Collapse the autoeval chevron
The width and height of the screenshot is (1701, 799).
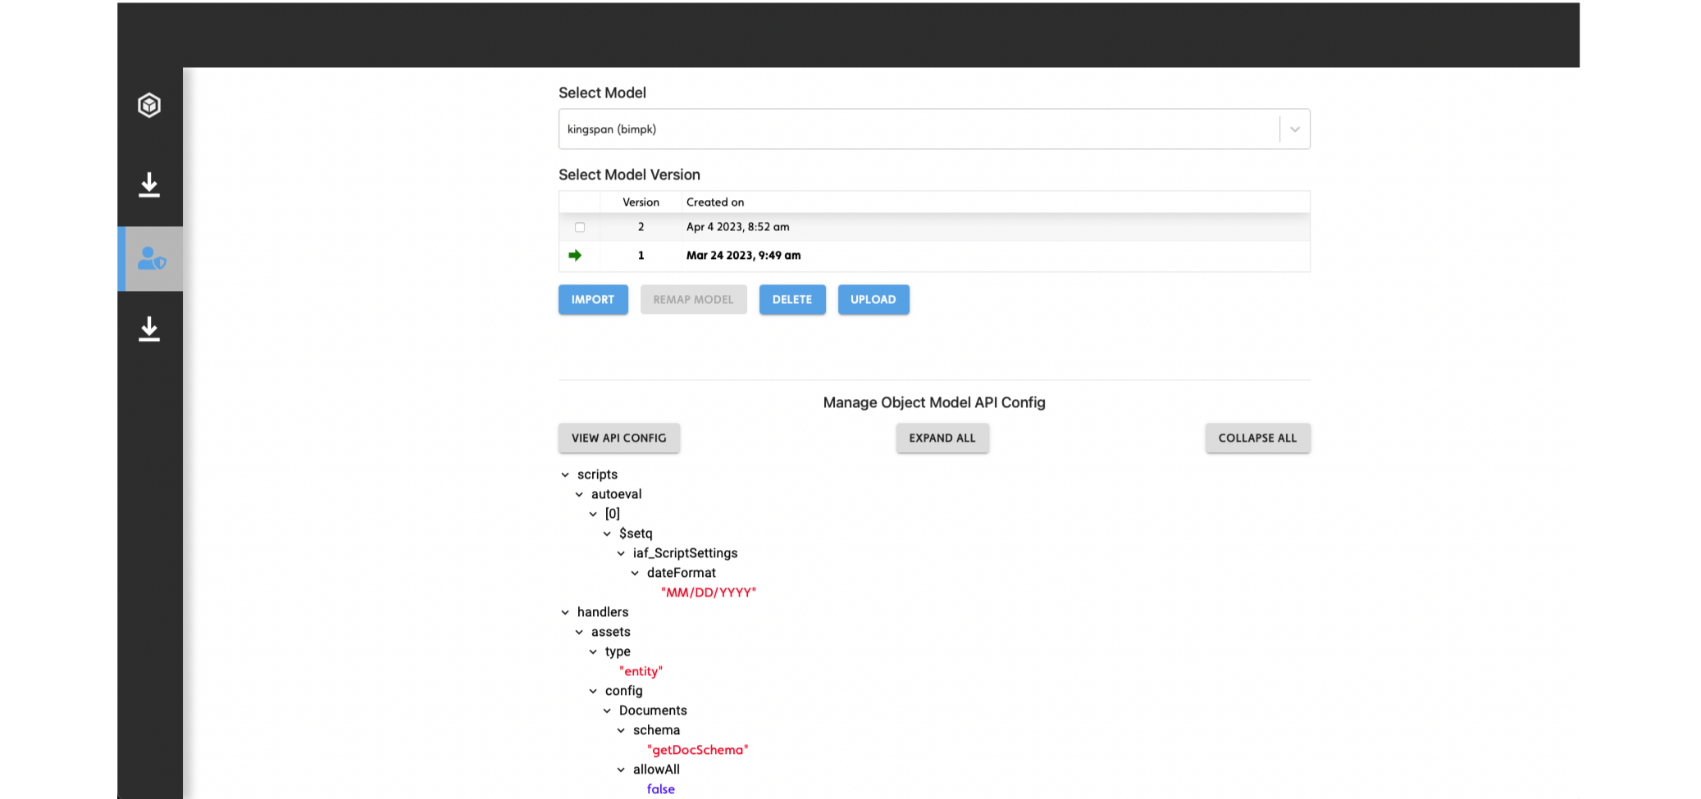(579, 494)
